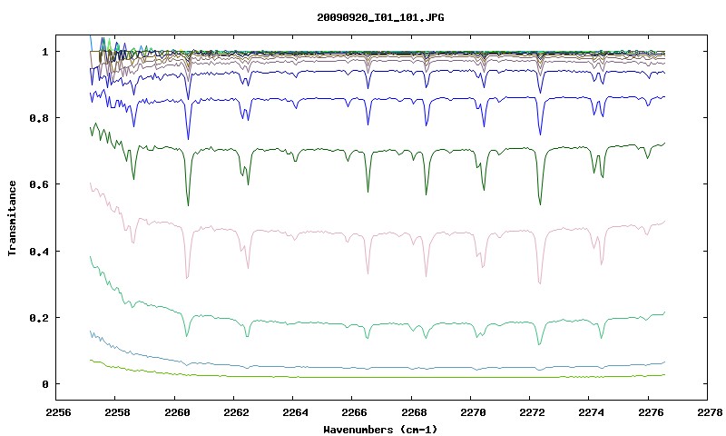Click the y-axis tick label 0.4
This screenshot has height=436, width=726.
pos(39,251)
